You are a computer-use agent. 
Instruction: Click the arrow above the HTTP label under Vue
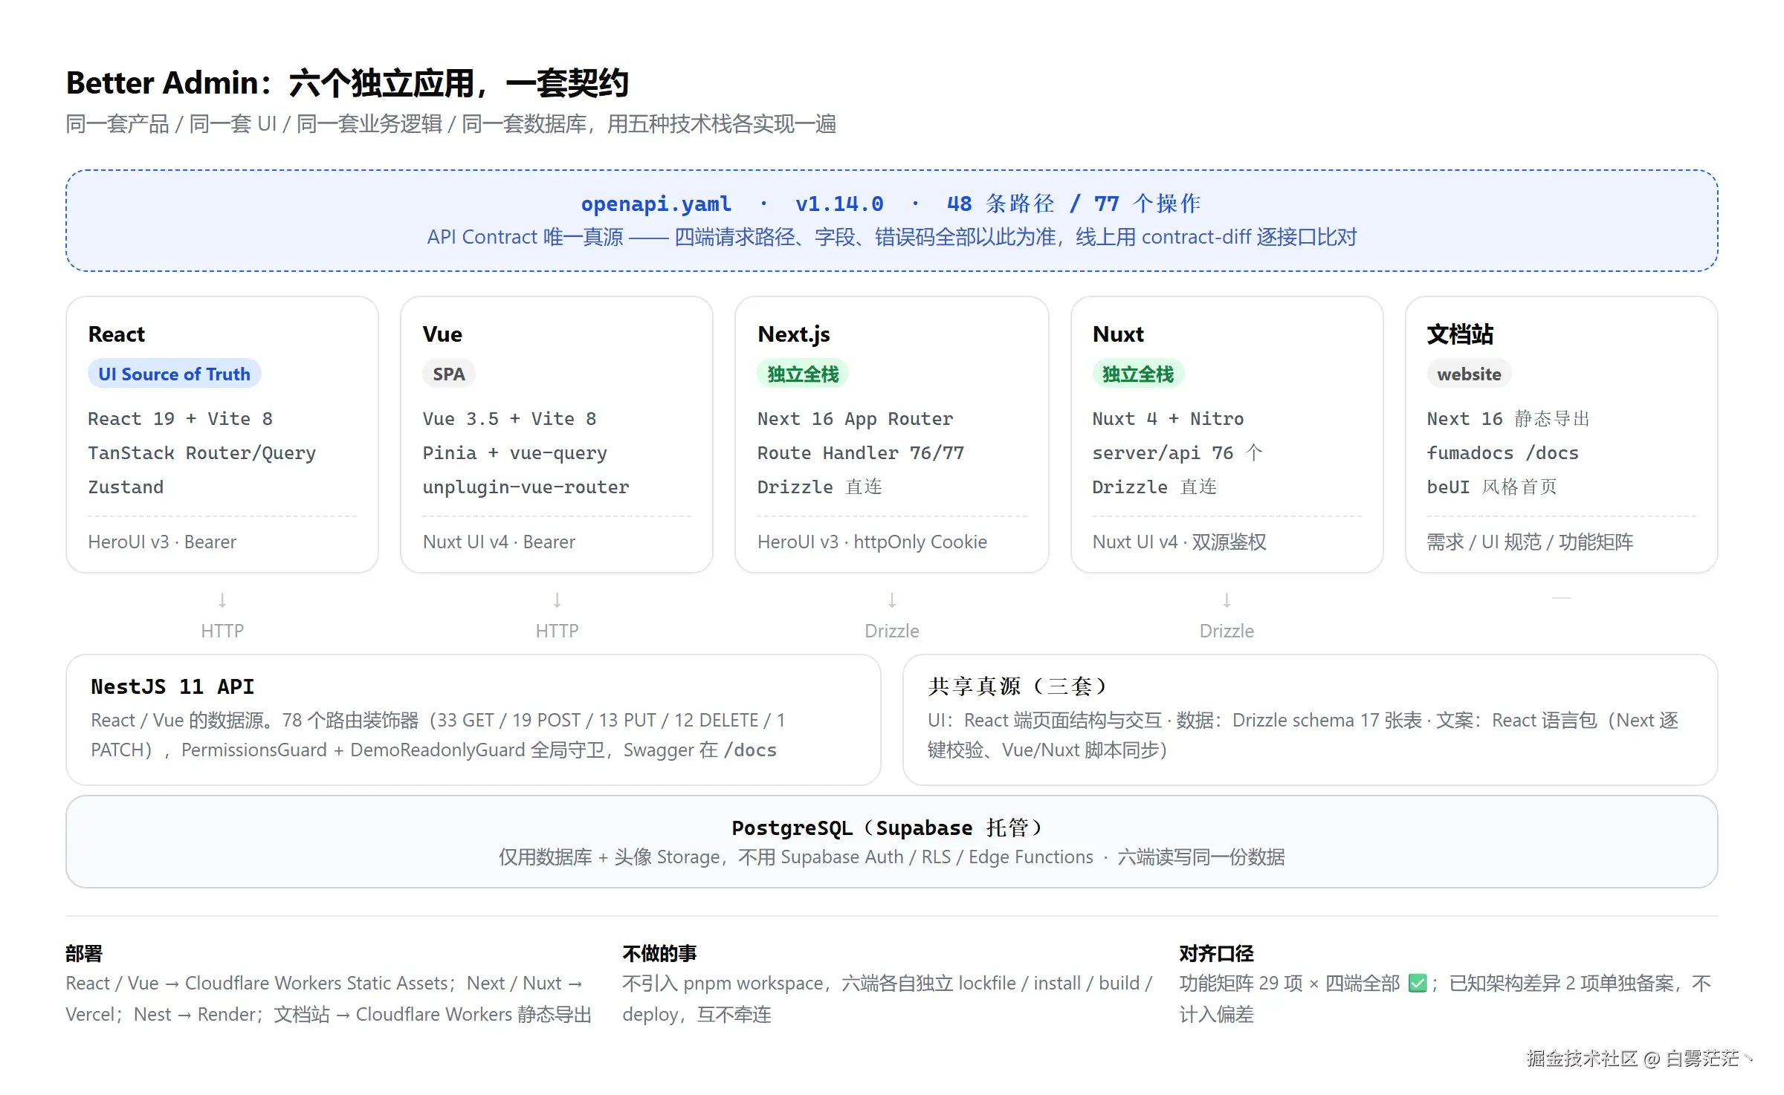[557, 600]
